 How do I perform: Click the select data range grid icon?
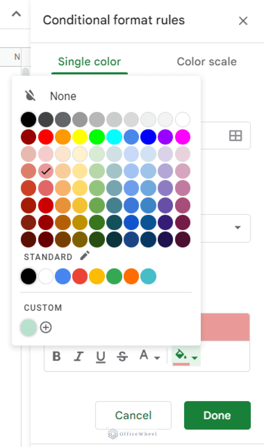coord(235,136)
